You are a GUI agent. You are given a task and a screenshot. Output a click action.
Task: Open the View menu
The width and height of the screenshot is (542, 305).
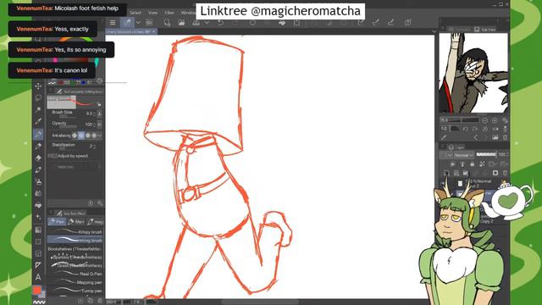(152, 13)
